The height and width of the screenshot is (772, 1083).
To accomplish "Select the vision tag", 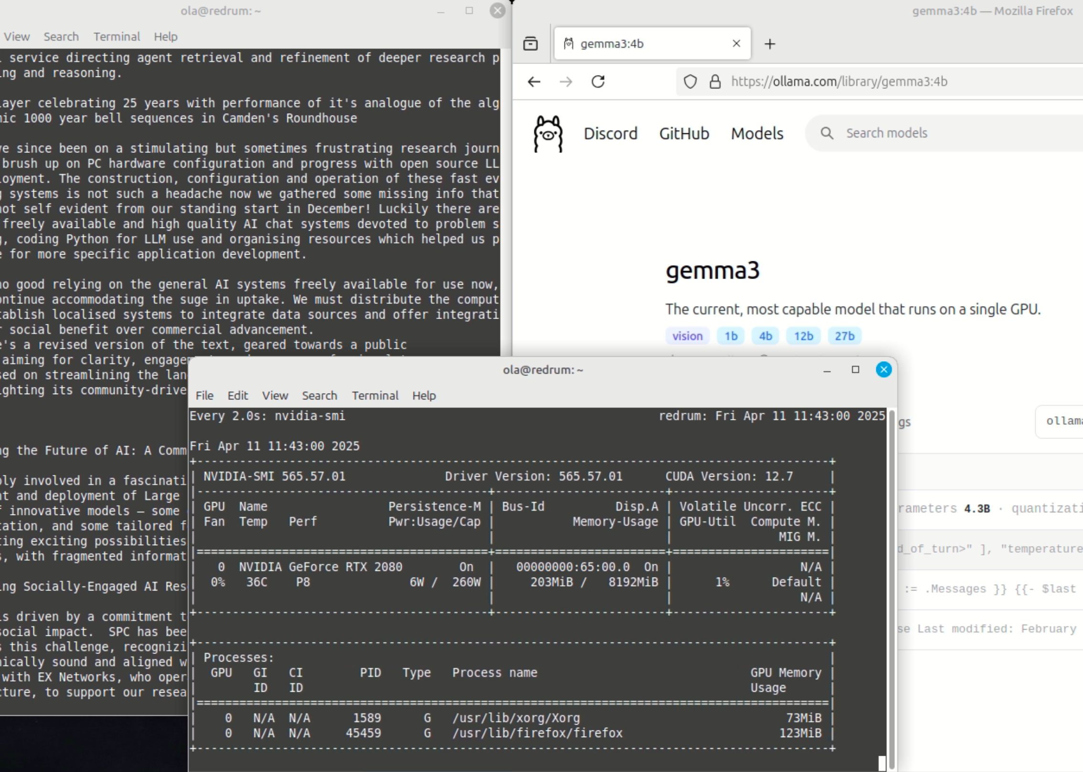I will point(687,336).
